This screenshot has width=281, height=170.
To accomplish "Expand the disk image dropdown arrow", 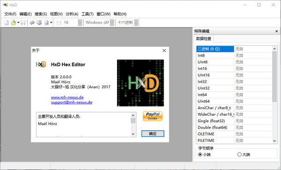I will click(51, 22).
